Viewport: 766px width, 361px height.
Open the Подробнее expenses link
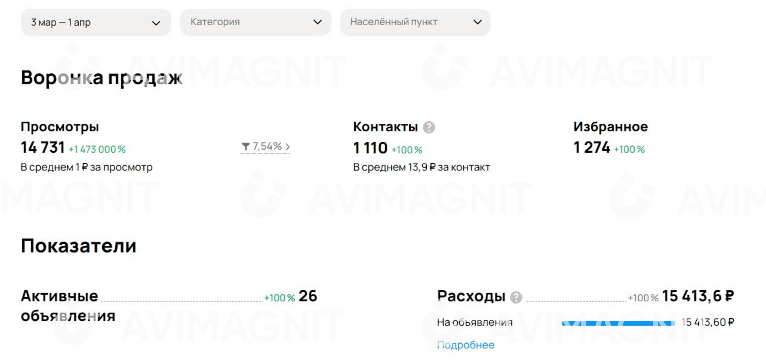[465, 345]
